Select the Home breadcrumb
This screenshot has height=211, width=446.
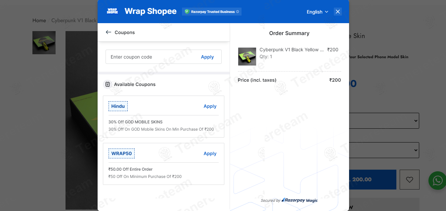pos(39,20)
